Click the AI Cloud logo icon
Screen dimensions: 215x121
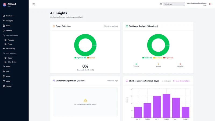[x=4, y=5]
